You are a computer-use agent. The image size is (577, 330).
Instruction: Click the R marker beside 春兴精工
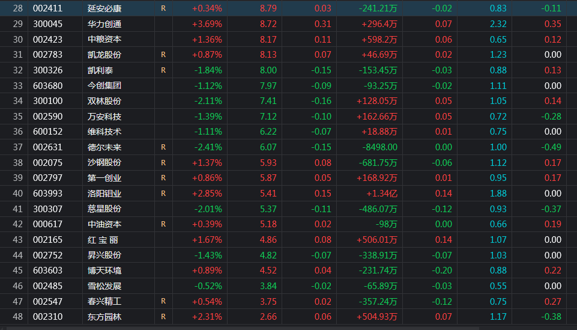[x=163, y=302]
